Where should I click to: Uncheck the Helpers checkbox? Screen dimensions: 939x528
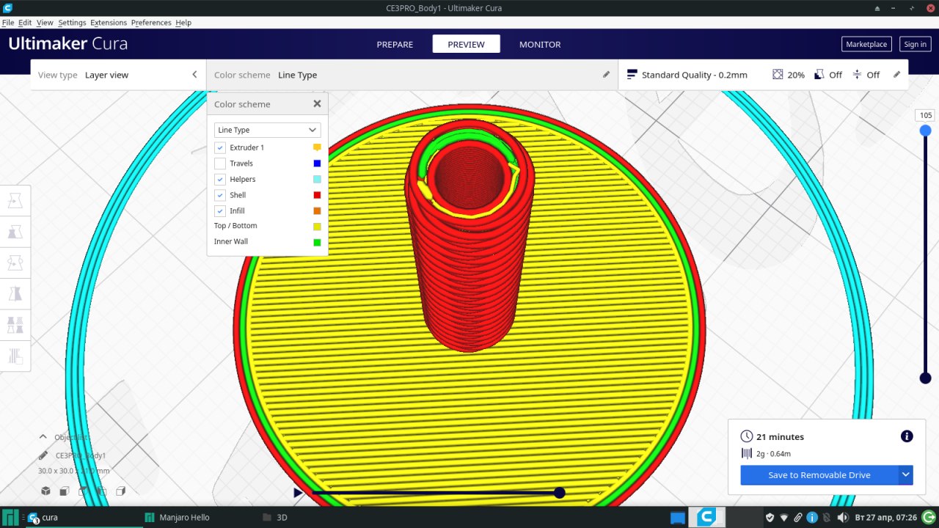(x=220, y=179)
